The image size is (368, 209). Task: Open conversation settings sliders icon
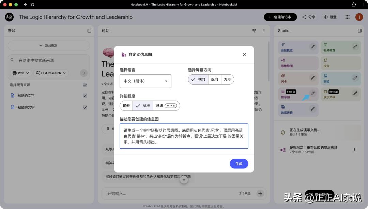point(254,31)
